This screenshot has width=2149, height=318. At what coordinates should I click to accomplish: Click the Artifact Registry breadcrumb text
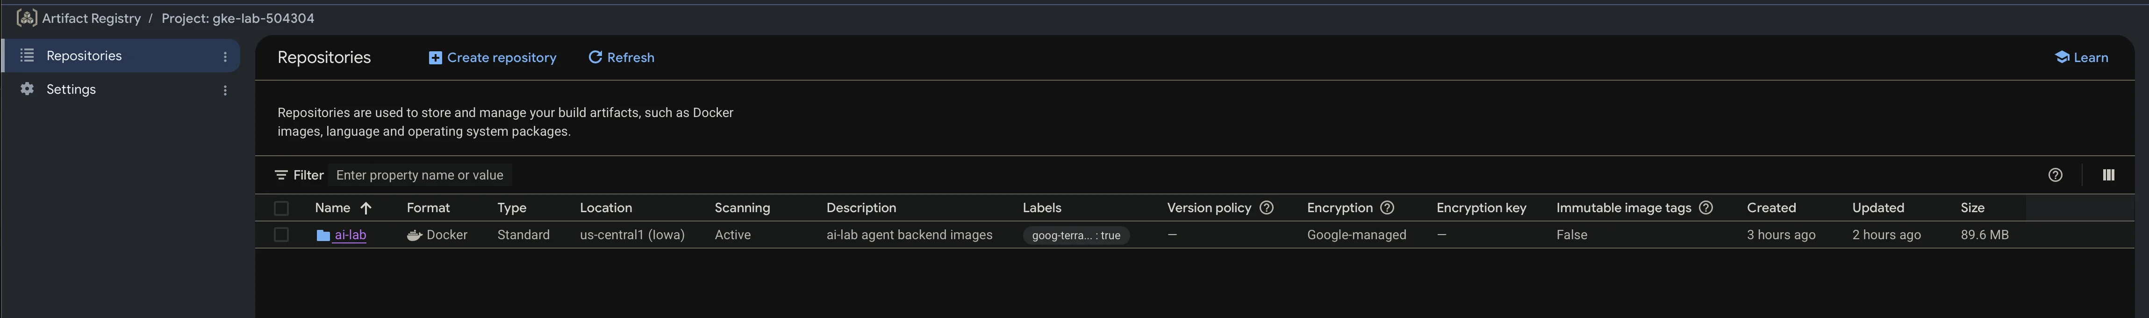click(91, 18)
